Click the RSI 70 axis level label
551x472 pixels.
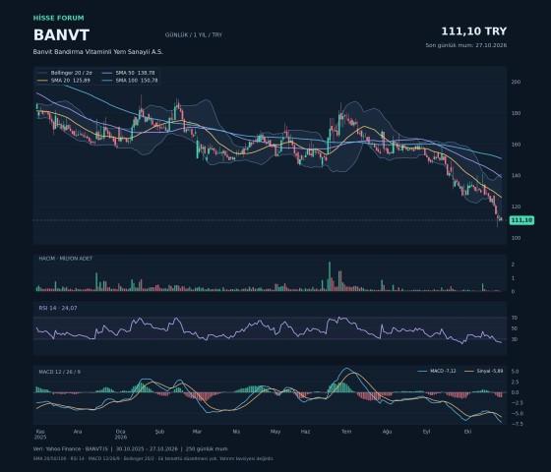(515, 318)
